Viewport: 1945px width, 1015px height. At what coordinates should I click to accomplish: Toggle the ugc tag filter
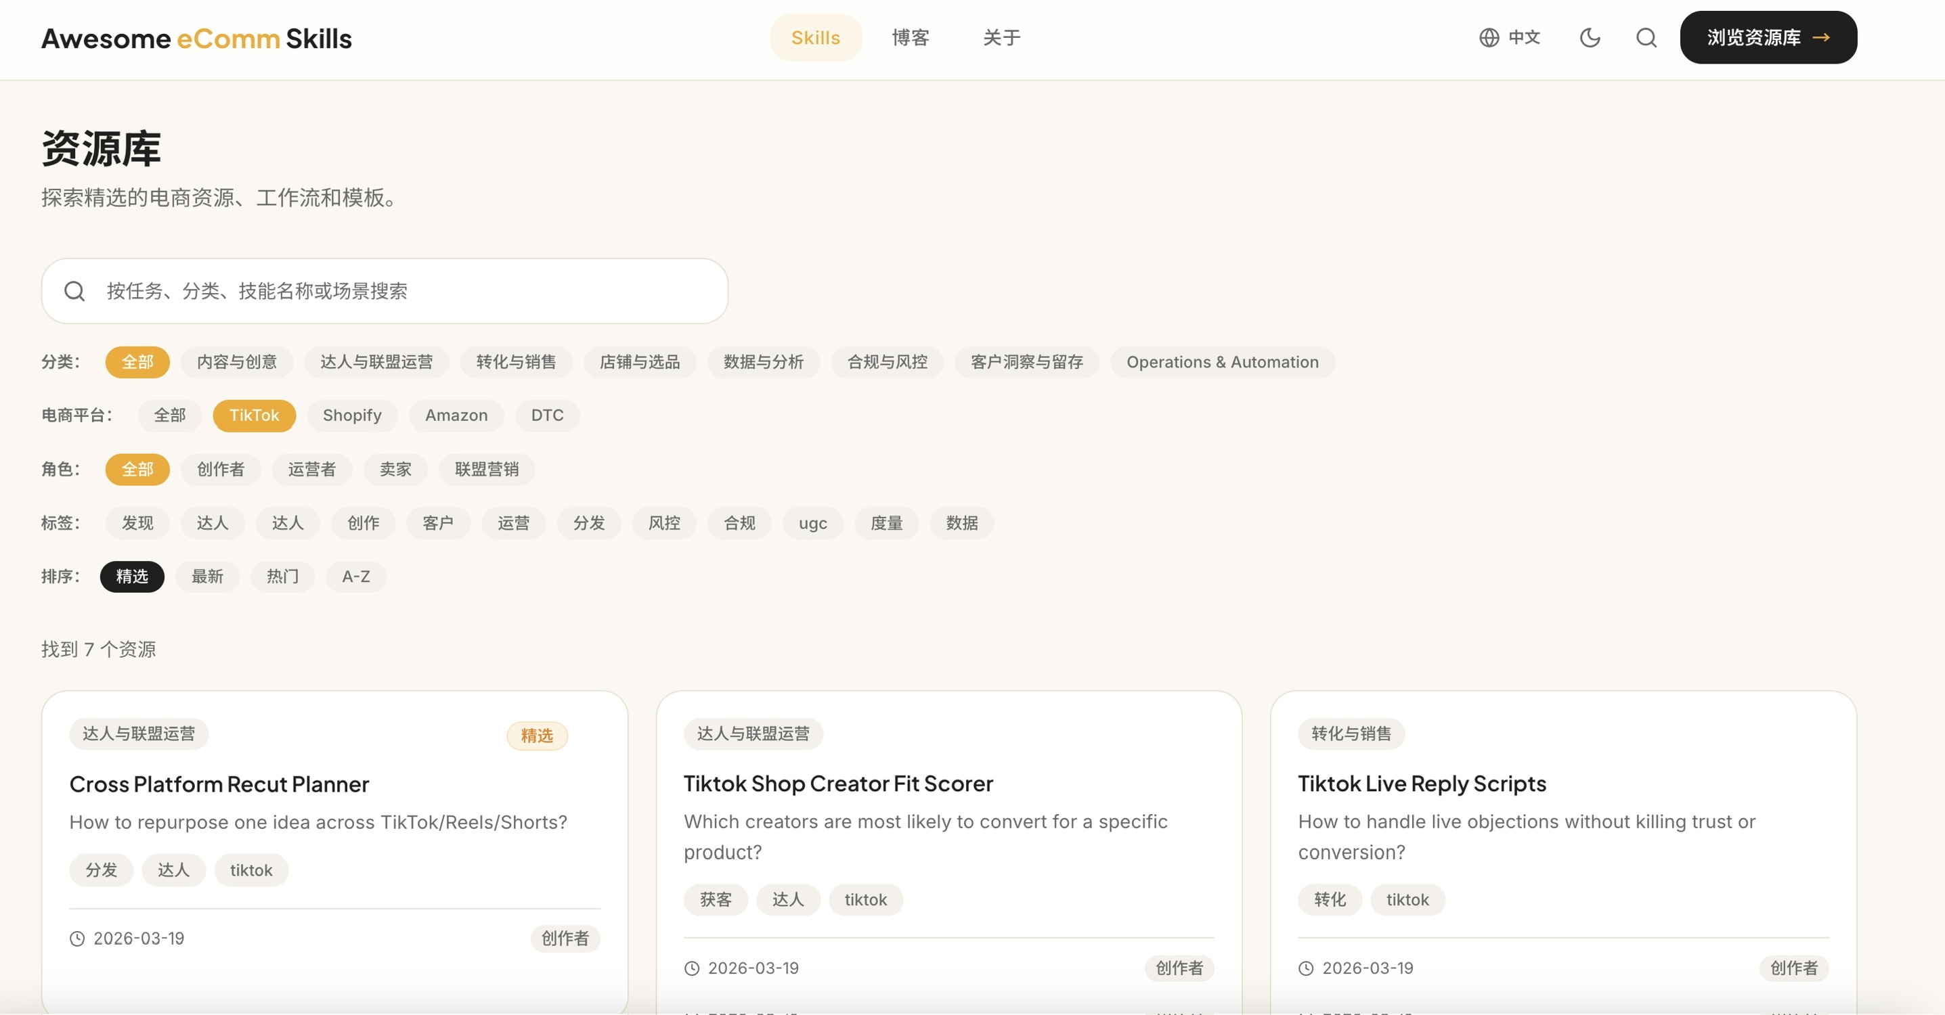pyautogui.click(x=812, y=523)
